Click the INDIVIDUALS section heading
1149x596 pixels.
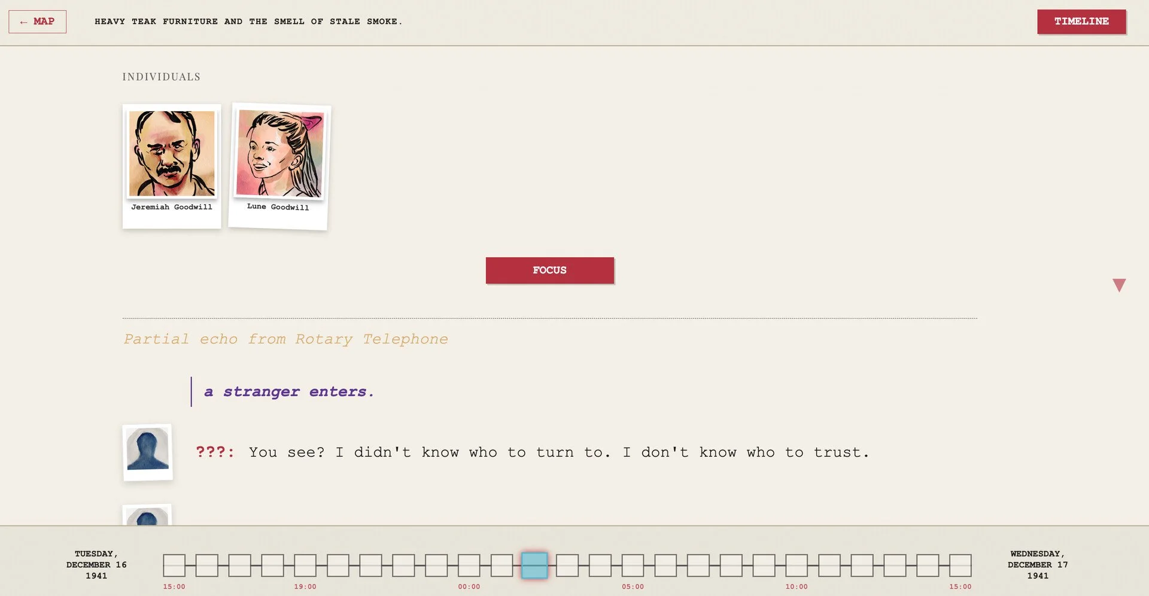click(x=162, y=77)
